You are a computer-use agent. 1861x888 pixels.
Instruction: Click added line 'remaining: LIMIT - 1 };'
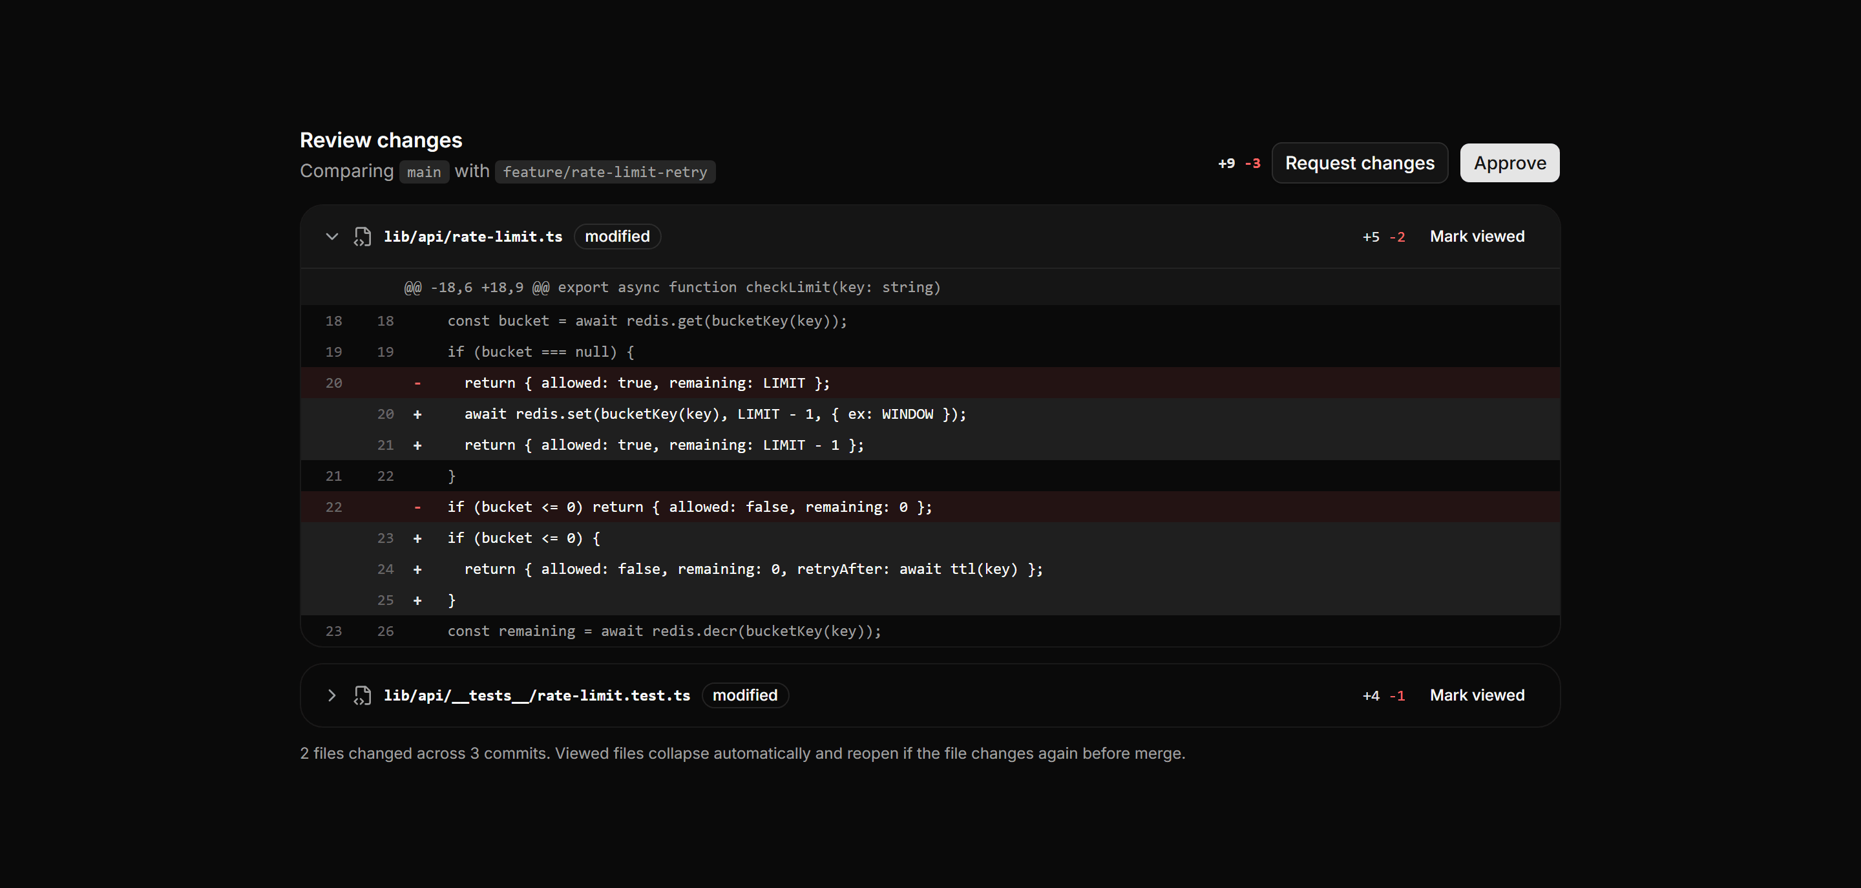(930, 445)
